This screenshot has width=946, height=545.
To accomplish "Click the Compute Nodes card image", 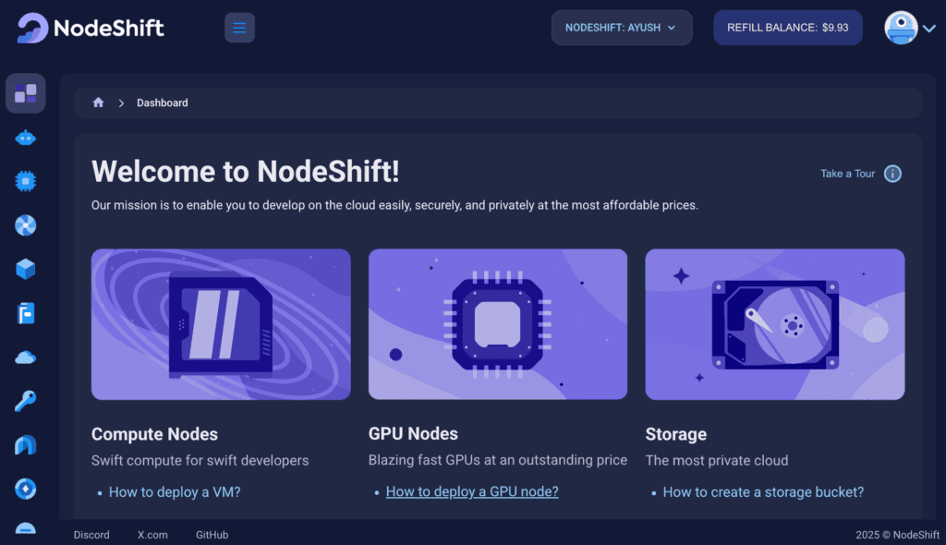I will (221, 324).
